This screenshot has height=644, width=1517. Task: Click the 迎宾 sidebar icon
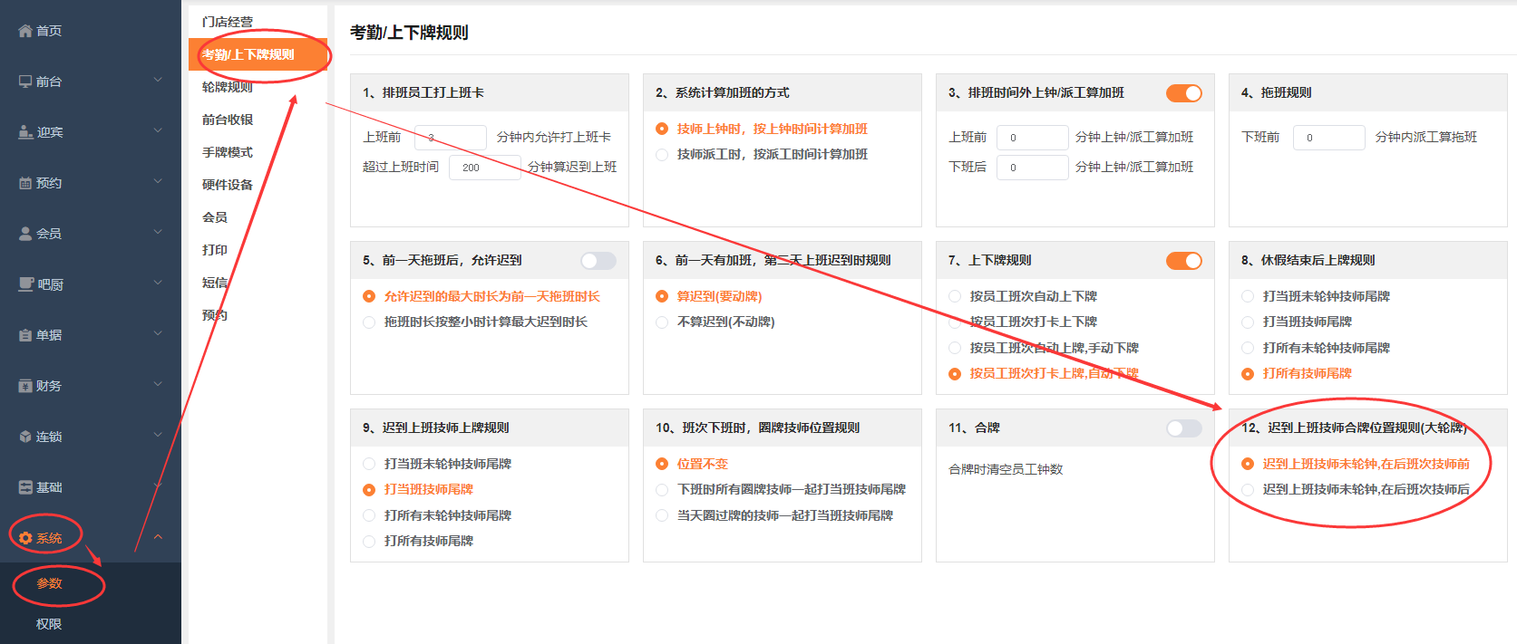point(25,132)
